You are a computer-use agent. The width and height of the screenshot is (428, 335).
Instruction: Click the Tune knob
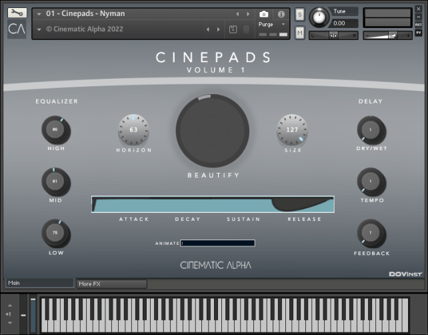coord(319,17)
